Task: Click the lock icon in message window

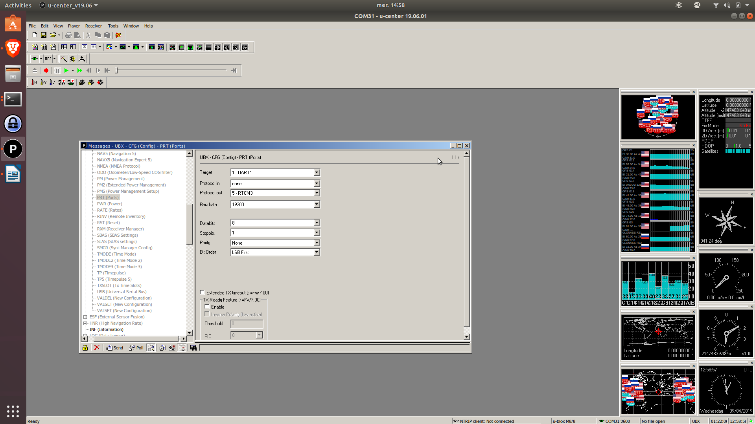Action: point(85,348)
